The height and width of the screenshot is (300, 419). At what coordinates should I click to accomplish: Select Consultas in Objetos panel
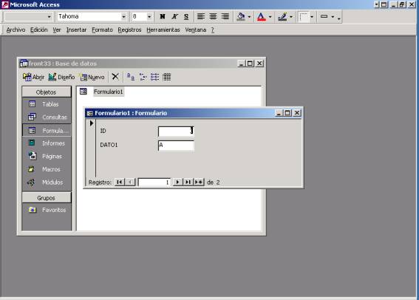[47, 117]
